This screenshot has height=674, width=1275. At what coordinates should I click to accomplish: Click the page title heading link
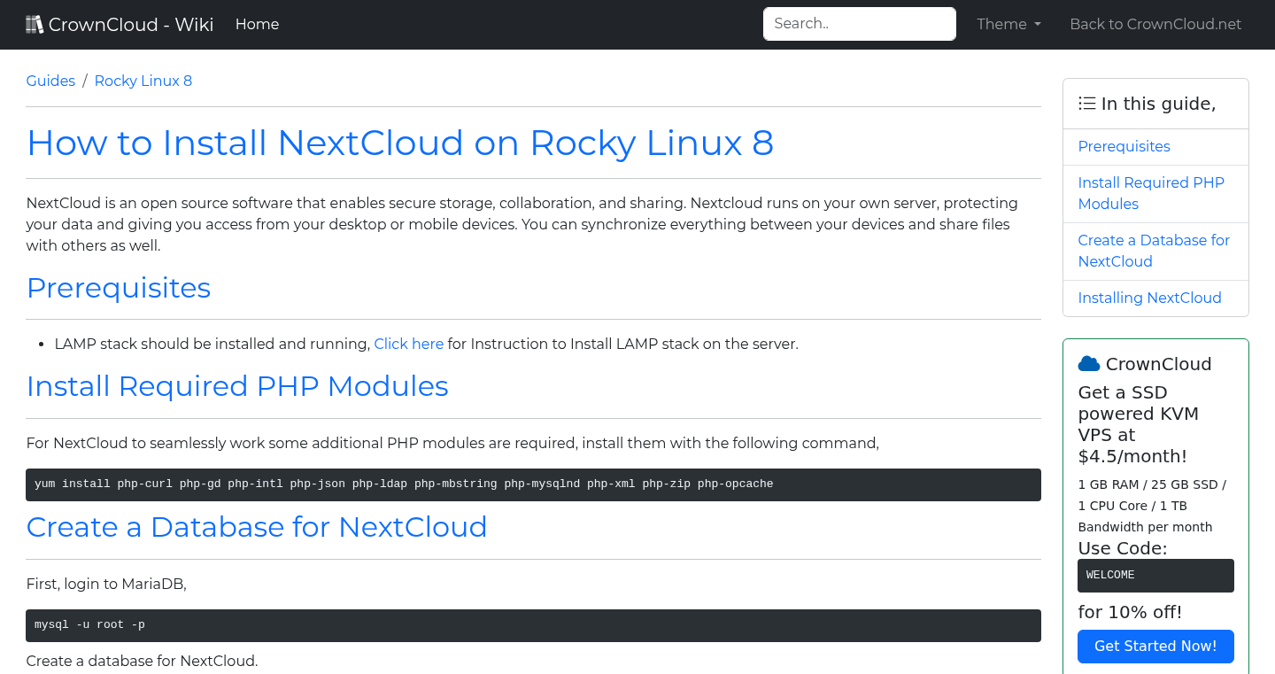400,143
